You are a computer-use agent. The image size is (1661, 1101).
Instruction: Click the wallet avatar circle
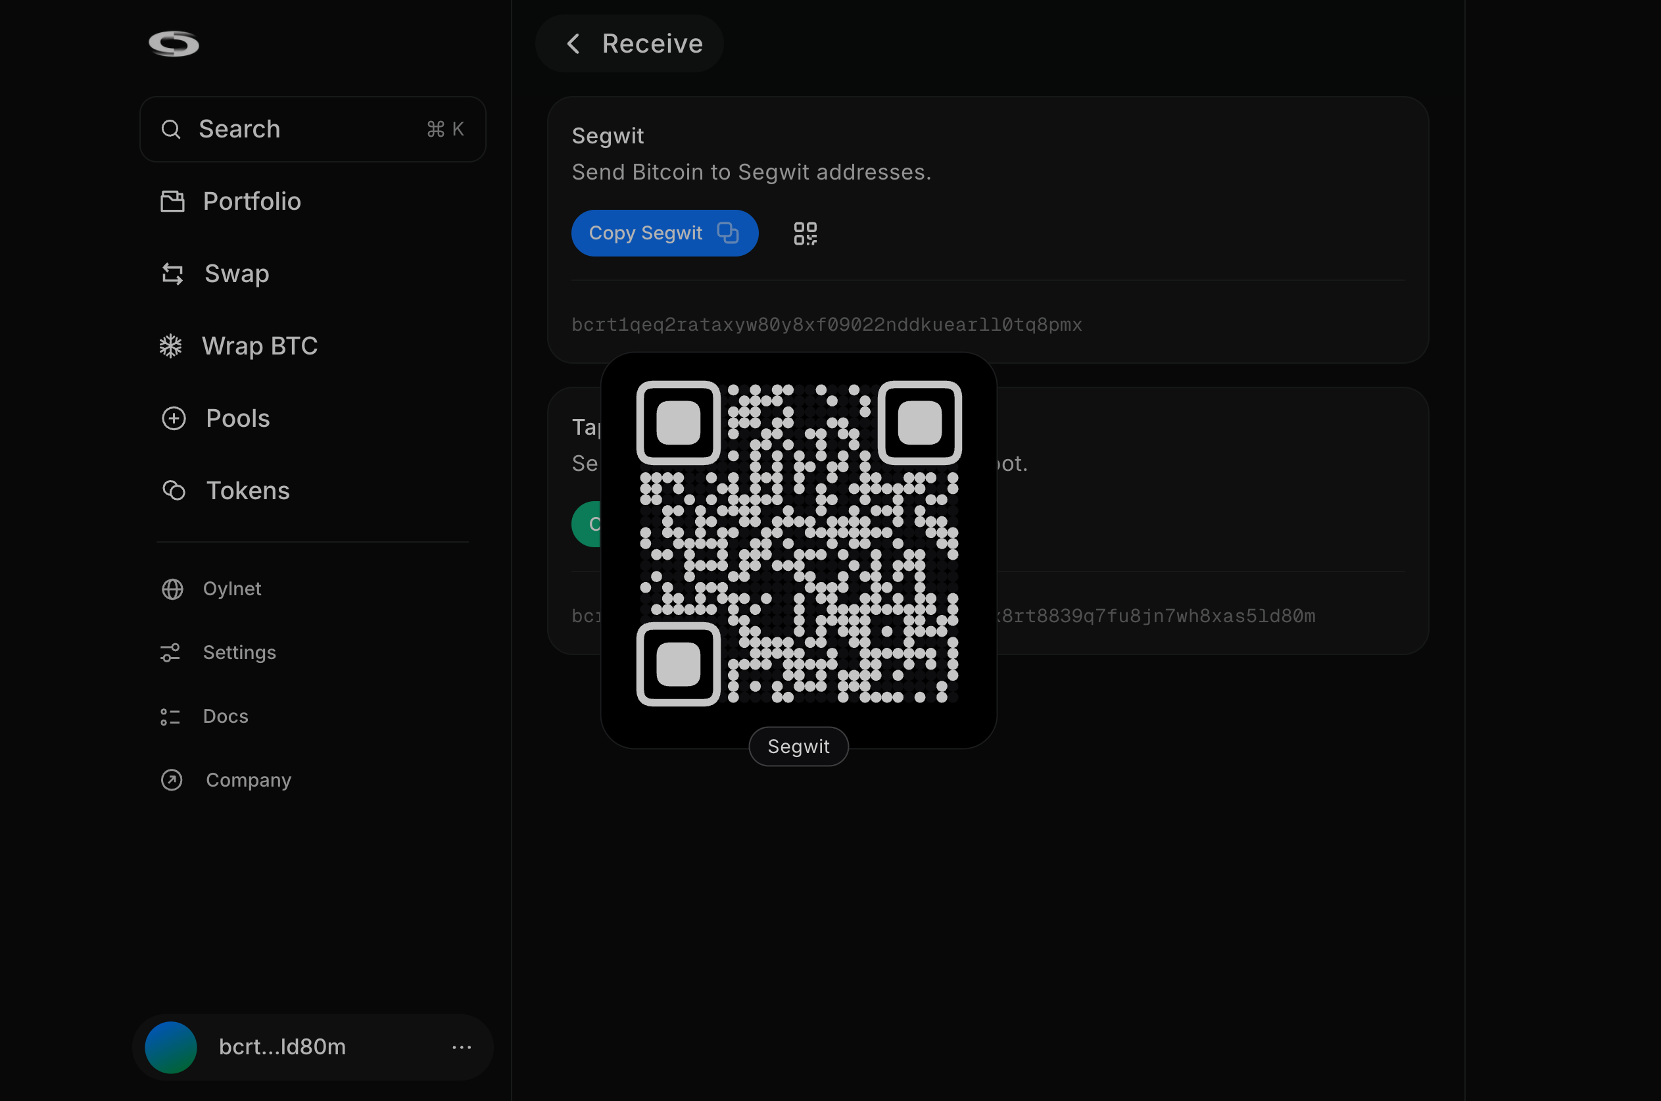tap(170, 1047)
